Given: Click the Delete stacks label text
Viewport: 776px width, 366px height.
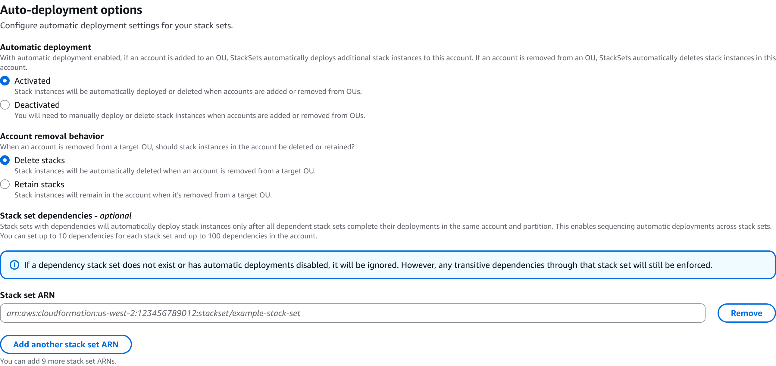Looking at the screenshot, I should tap(39, 160).
